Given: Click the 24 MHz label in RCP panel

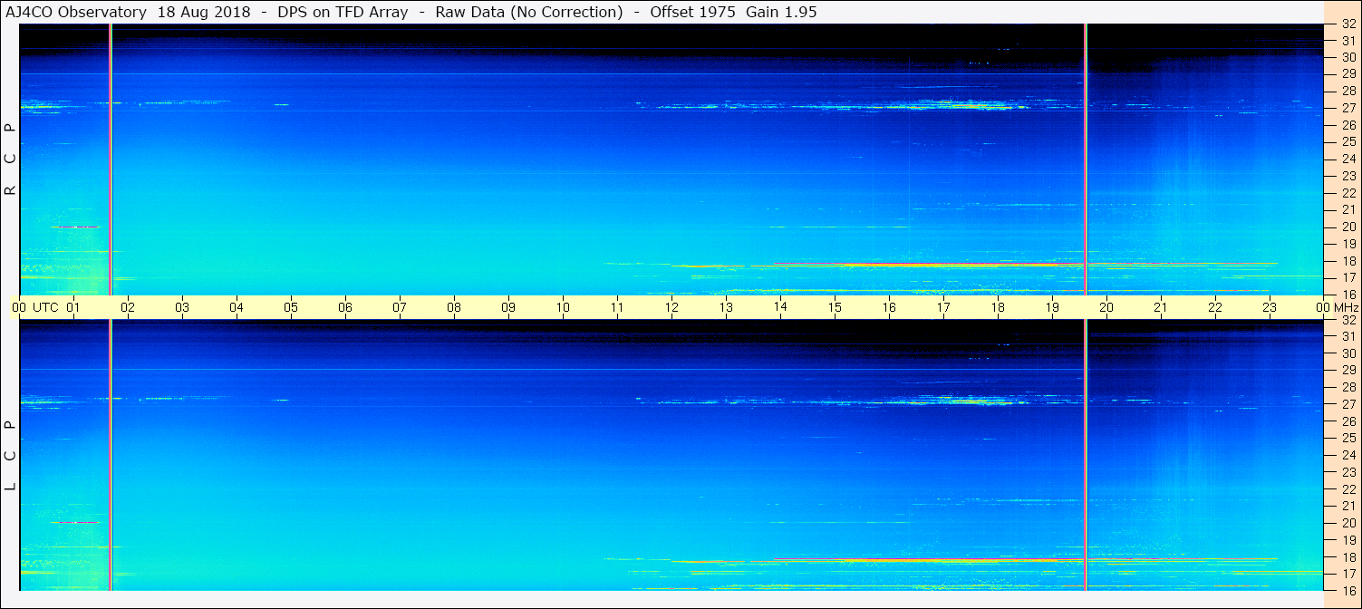Looking at the screenshot, I should coord(1348,159).
